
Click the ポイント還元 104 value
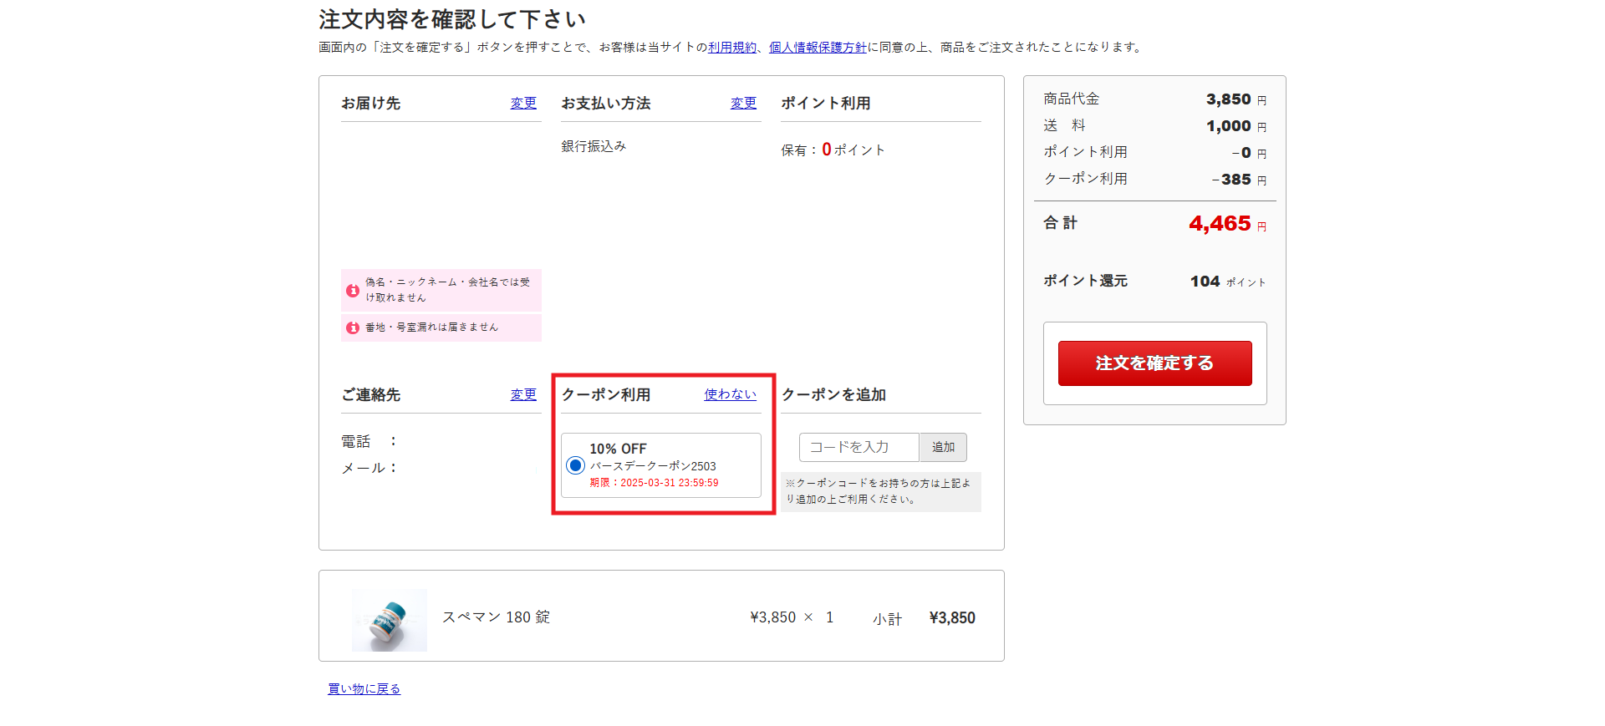coord(1205,282)
